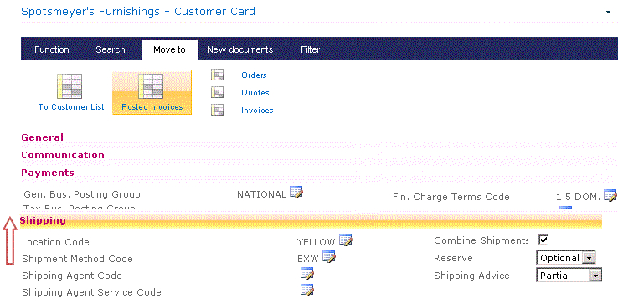This screenshot has height=304, width=618.
Task: Click the YELLOW location code value
Action: 316,242
